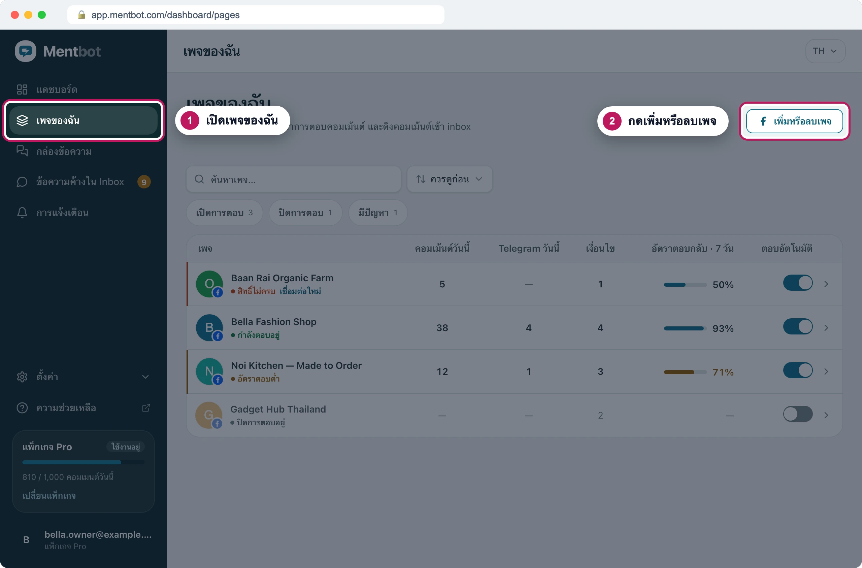
Task: Expand the ตั้งค่า chevron in sidebar
Action: (x=145, y=377)
